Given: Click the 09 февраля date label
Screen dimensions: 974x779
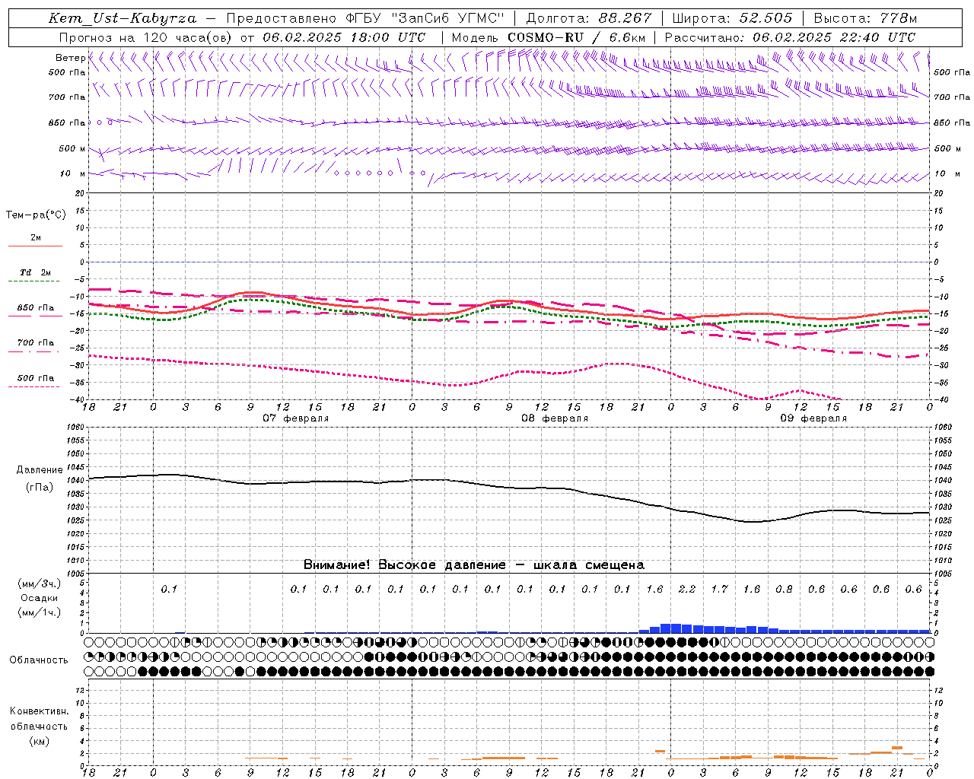Looking at the screenshot, I should pyautogui.click(x=813, y=418).
